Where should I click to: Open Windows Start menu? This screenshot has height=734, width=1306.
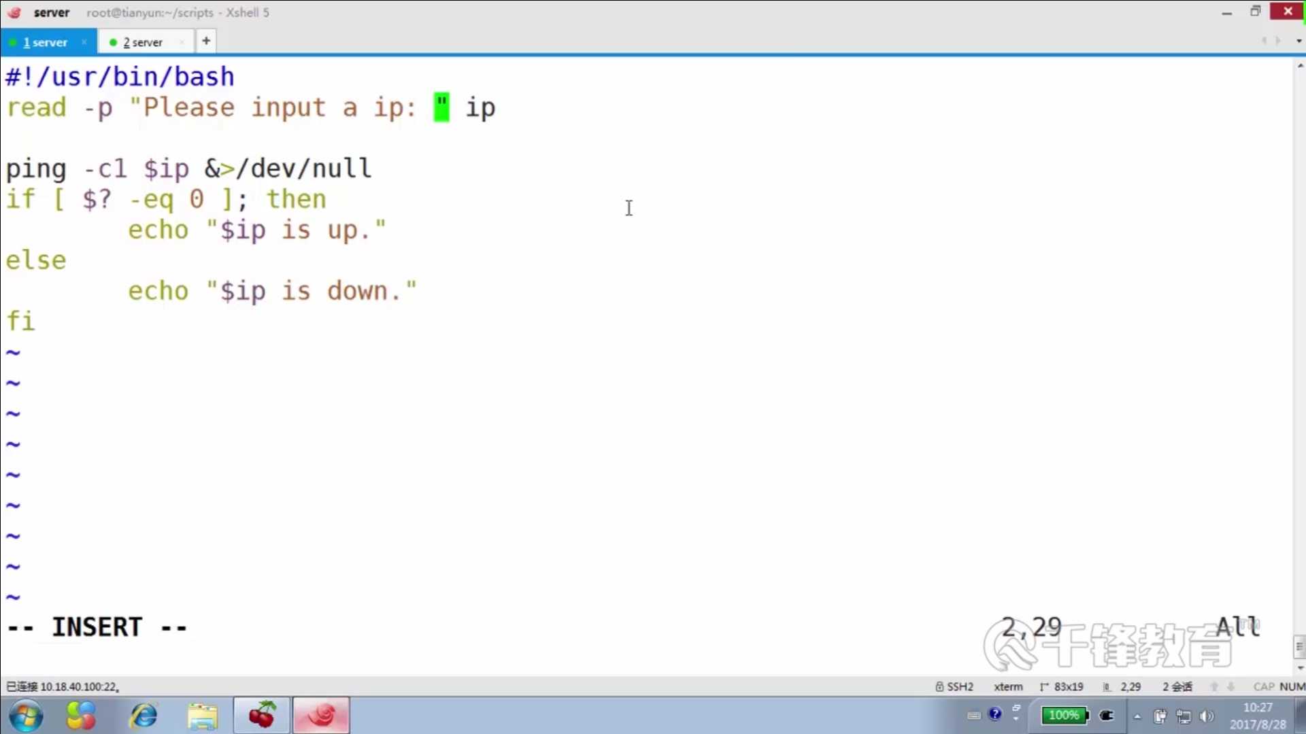[26, 716]
